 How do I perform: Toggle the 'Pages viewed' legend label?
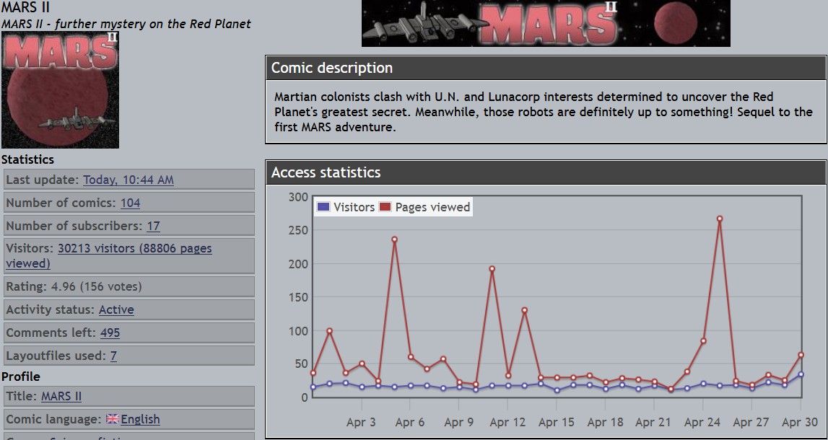tap(432, 207)
